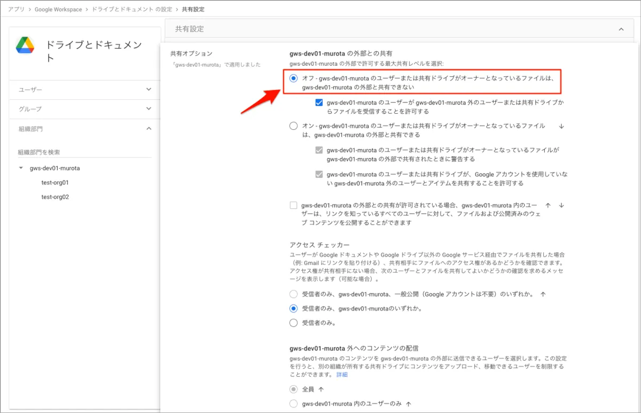Enable publishing to anyone with link checkbox

click(293, 205)
